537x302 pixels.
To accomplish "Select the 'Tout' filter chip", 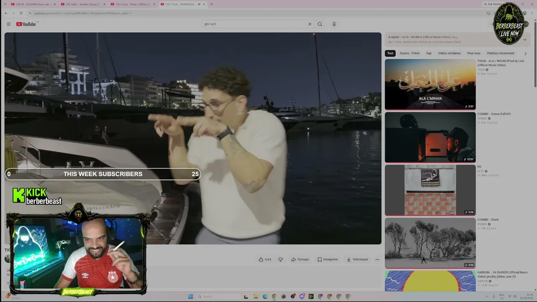I will coord(390,53).
